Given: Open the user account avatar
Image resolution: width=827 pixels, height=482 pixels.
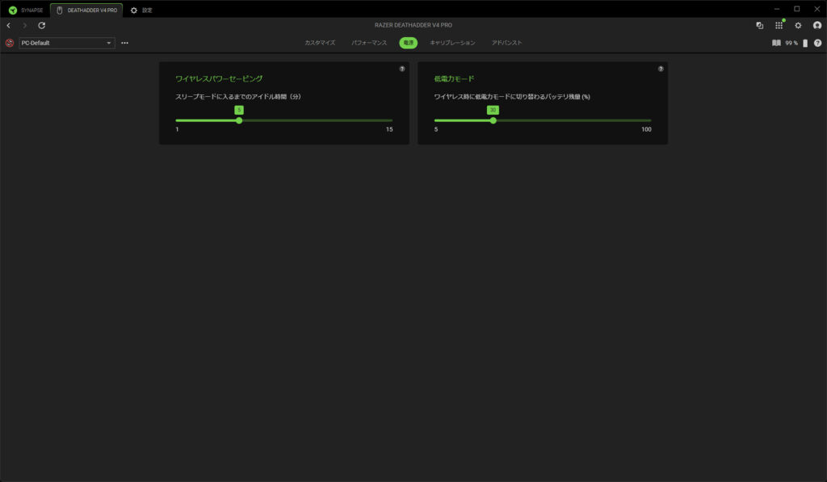Looking at the screenshot, I should pos(817,26).
